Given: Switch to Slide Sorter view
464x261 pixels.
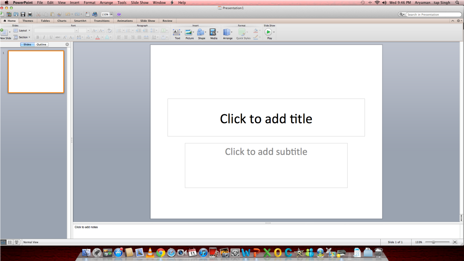Looking at the screenshot, I should click(x=10, y=242).
